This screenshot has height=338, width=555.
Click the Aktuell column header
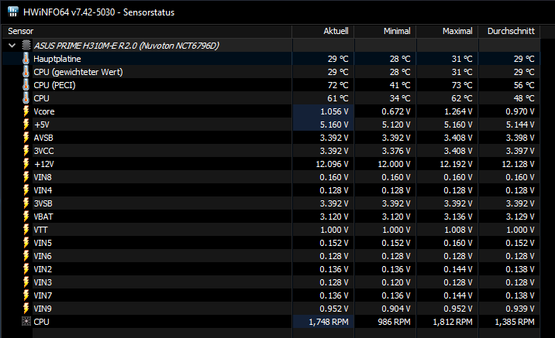pos(323,31)
